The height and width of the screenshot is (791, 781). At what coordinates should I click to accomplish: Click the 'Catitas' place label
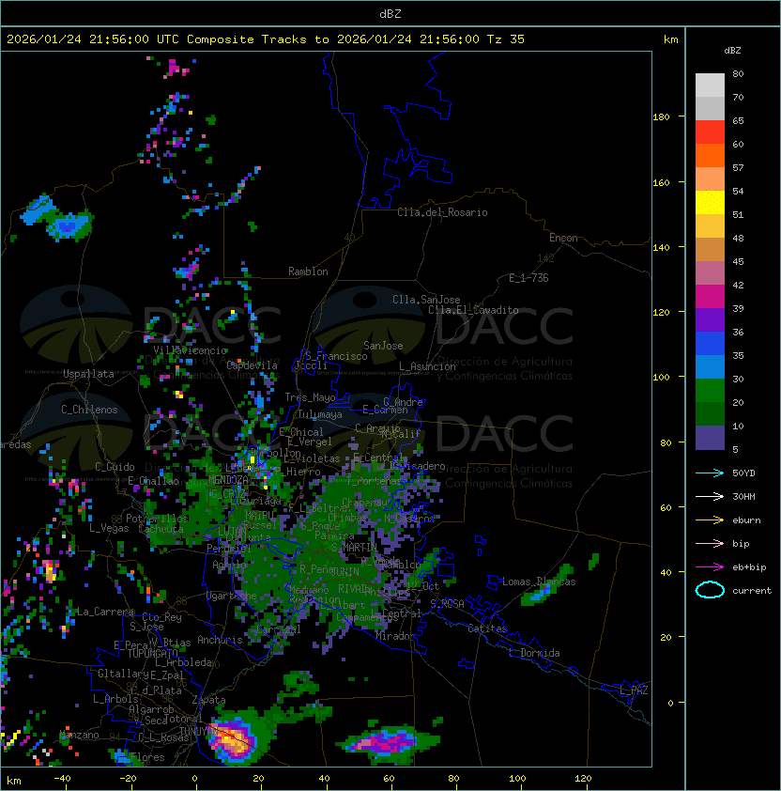tap(487, 628)
